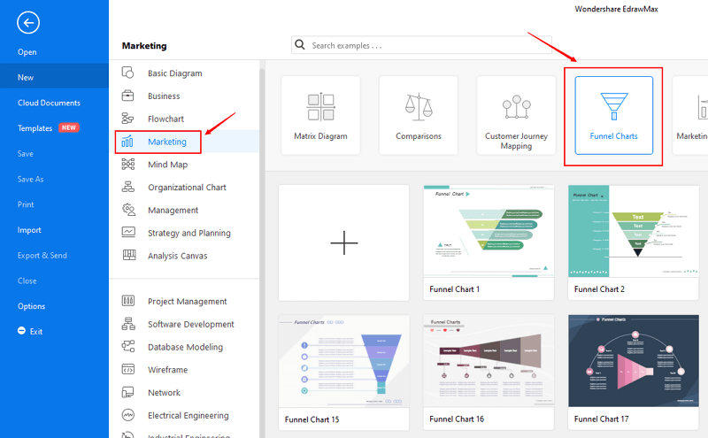The height and width of the screenshot is (438, 708).
Task: Select the Business category label
Action: coord(164,96)
